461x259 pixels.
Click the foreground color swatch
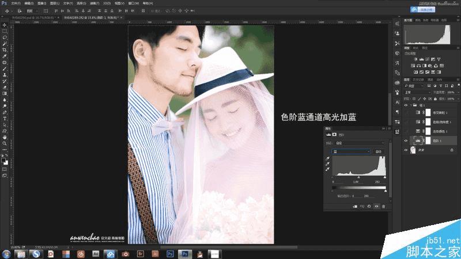tap(3, 160)
